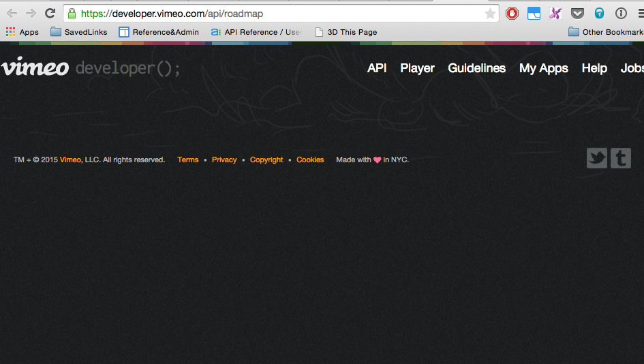This screenshot has width=644, height=364.
Task: Open the 3D This Page bookmarklet
Action: point(346,32)
